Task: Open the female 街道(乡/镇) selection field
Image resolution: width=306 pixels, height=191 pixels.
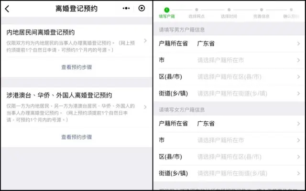Action: (x=229, y=173)
